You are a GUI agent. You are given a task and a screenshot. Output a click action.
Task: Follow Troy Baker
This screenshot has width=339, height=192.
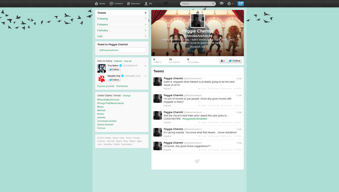[x=114, y=69]
